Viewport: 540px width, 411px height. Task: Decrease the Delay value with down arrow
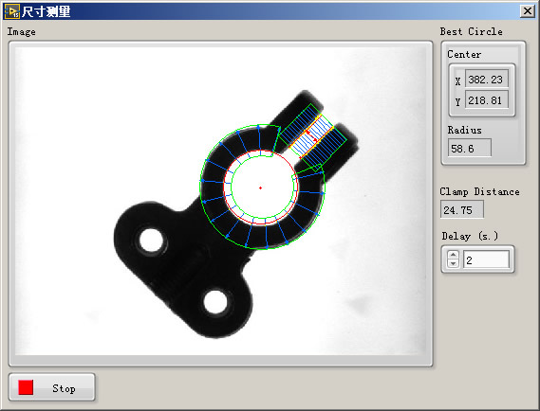453,263
